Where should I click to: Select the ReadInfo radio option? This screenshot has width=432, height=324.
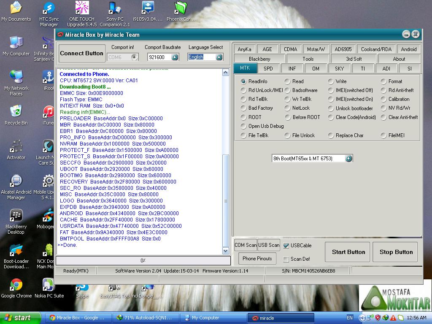point(243,81)
